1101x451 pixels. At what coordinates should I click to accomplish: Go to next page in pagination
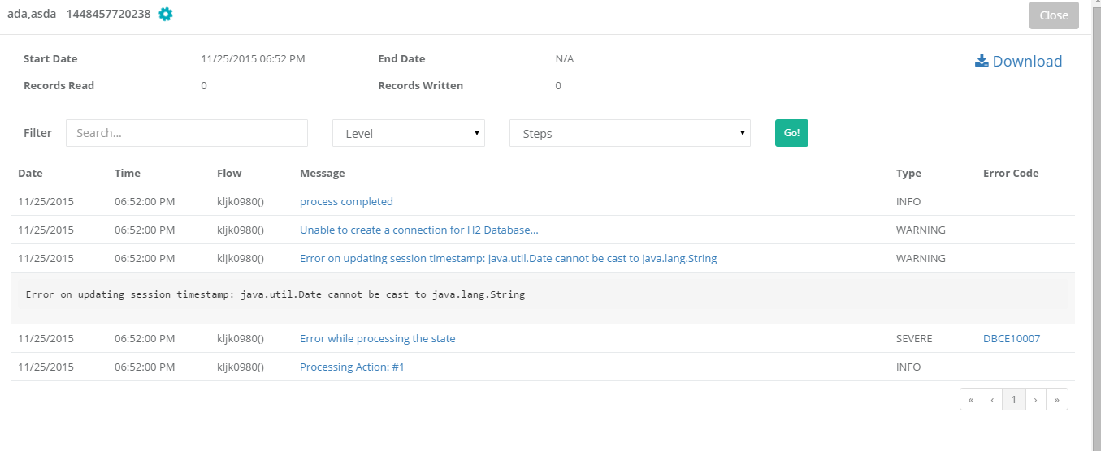click(x=1035, y=399)
